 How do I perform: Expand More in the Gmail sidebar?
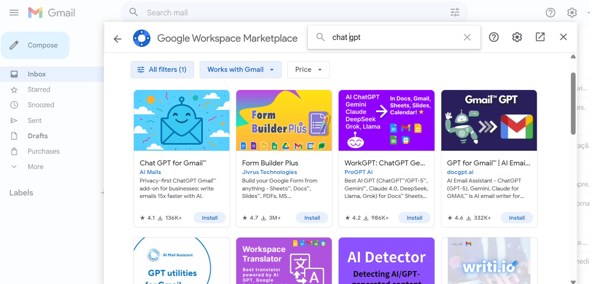(35, 167)
